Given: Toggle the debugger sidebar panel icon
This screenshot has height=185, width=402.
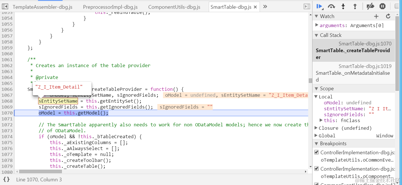Looking at the screenshot, I should coord(307,6).
